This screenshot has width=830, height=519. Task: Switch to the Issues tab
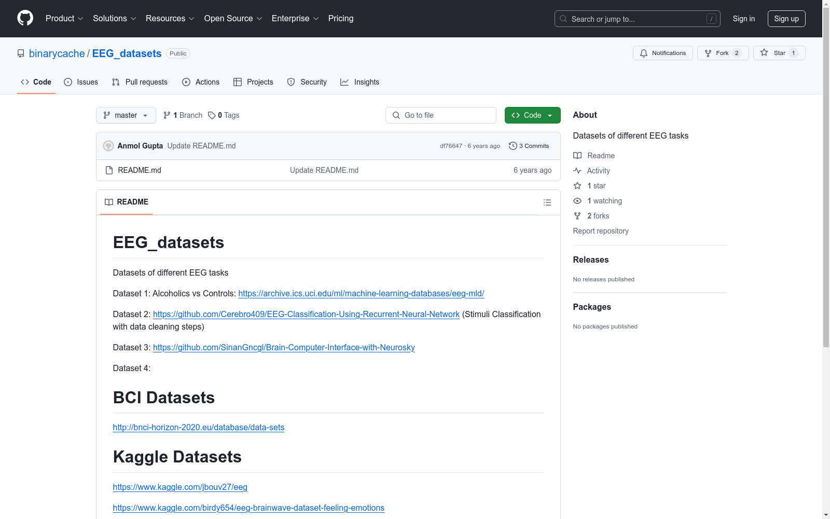coord(81,82)
